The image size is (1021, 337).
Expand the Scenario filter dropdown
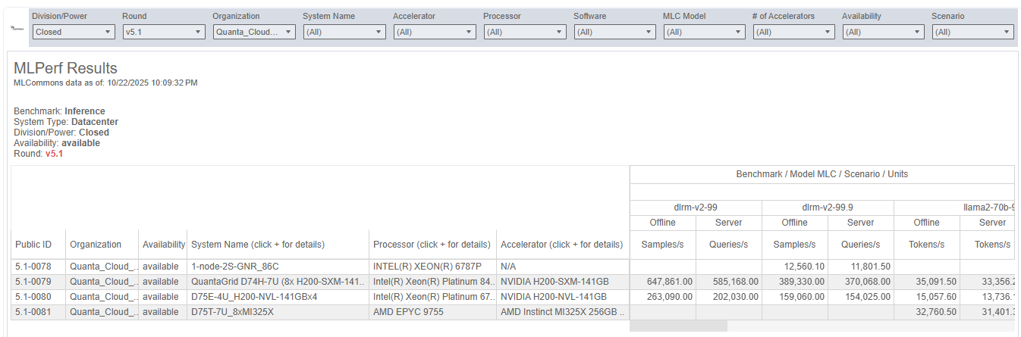[x=973, y=32]
